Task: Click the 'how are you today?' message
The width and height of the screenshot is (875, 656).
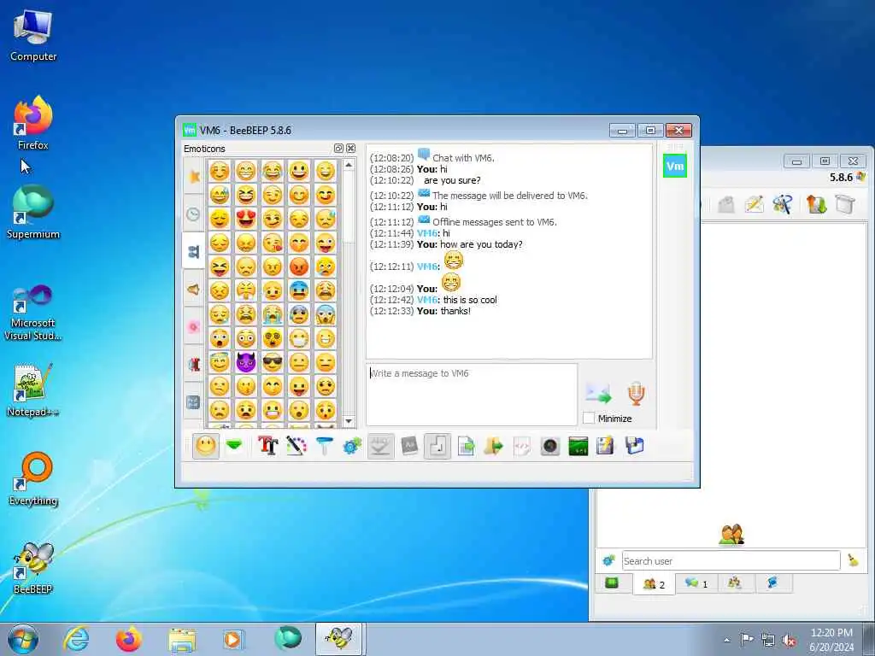Action: point(481,244)
